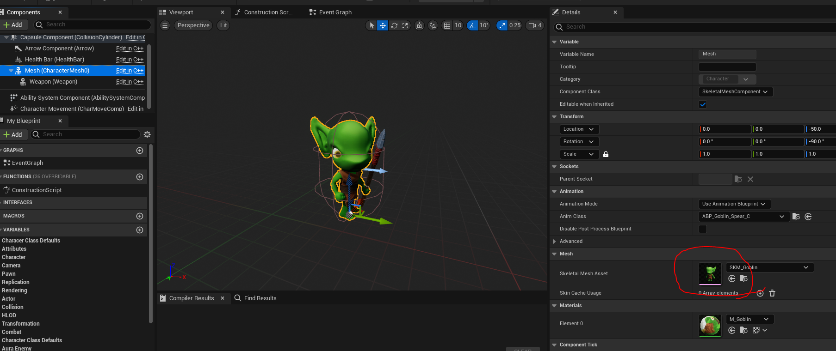Open rotation snap value 10°
The height and width of the screenshot is (351, 836).
484,25
